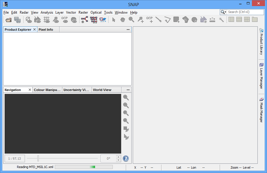The image size is (267, 173).
Task: Open the Analysis menu
Action: click(47, 12)
